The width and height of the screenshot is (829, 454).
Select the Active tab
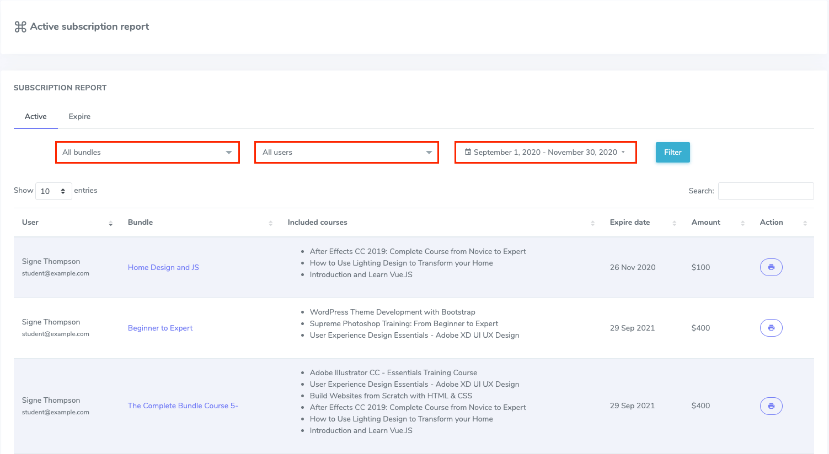(x=36, y=117)
